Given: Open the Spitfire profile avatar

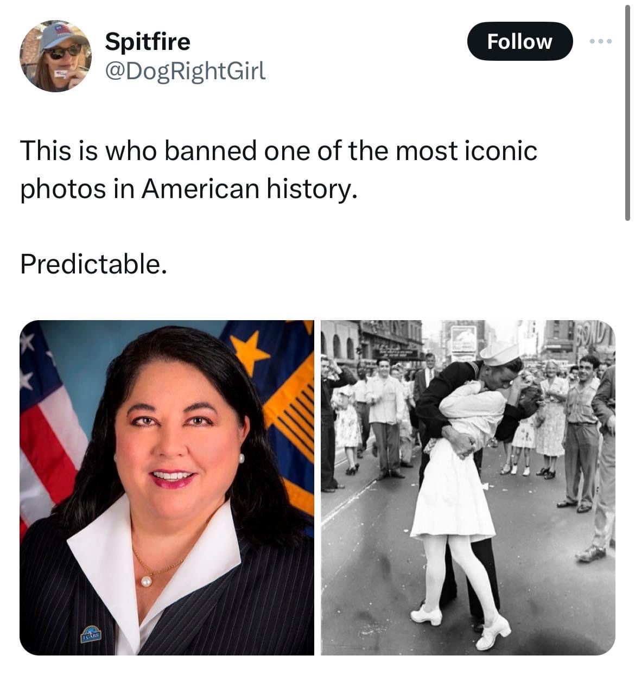Looking at the screenshot, I should click(x=55, y=56).
